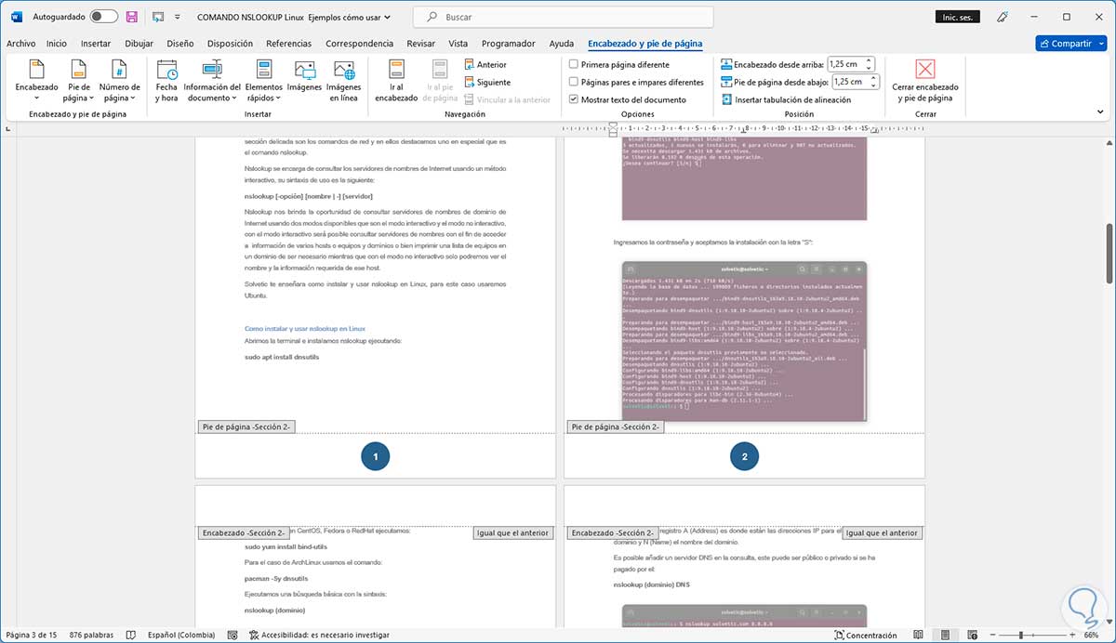This screenshot has height=643, width=1116.
Task: Collapse the ribbon with the chevron
Action: pos(1099,112)
